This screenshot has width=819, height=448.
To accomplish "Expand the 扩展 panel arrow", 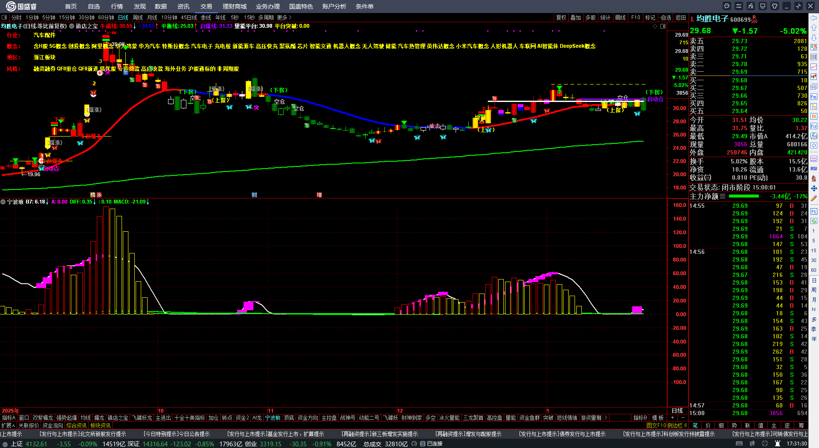I will [x=8, y=425].
